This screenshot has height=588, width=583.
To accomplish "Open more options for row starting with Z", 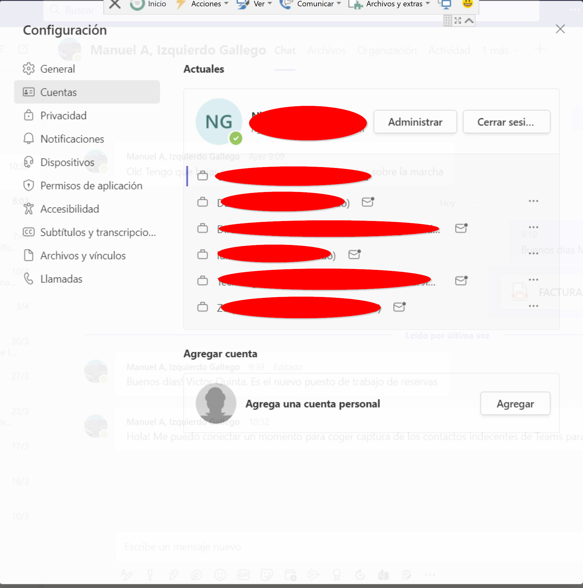I will 533,306.
